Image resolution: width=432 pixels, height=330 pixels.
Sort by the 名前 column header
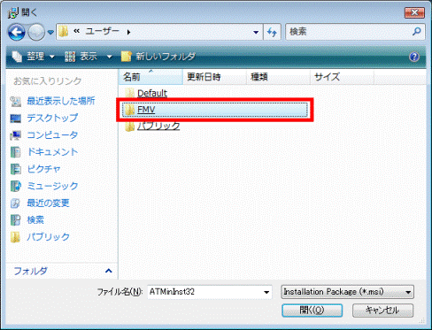click(x=150, y=77)
